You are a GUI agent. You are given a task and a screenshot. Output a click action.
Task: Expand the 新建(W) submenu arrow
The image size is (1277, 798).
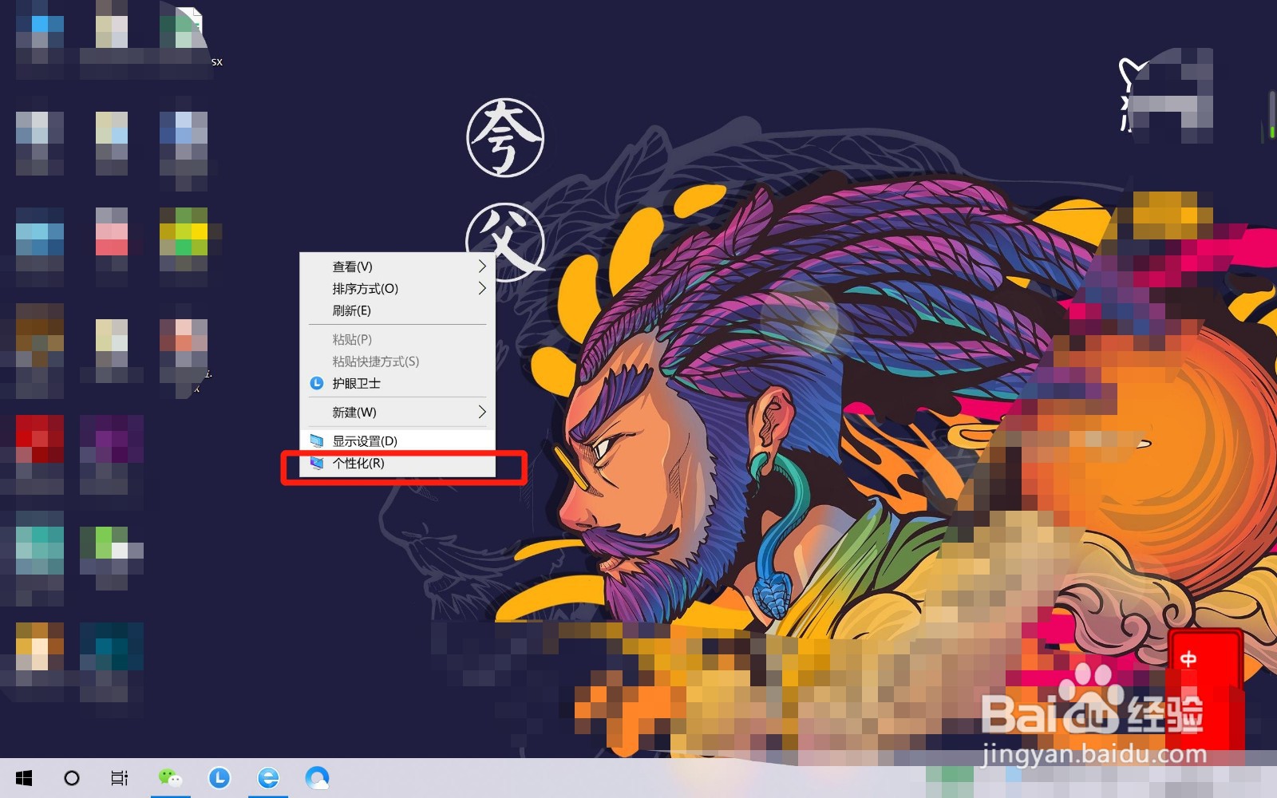(482, 412)
